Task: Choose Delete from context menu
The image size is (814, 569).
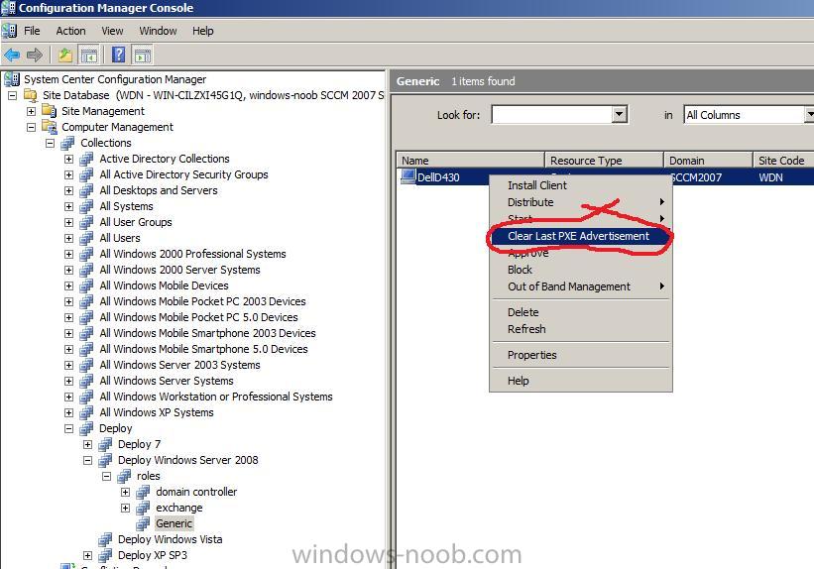Action: (580, 312)
